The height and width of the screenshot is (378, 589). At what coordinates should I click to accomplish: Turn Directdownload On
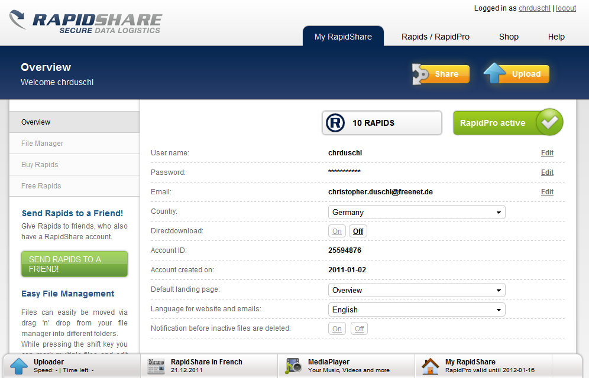(x=337, y=232)
